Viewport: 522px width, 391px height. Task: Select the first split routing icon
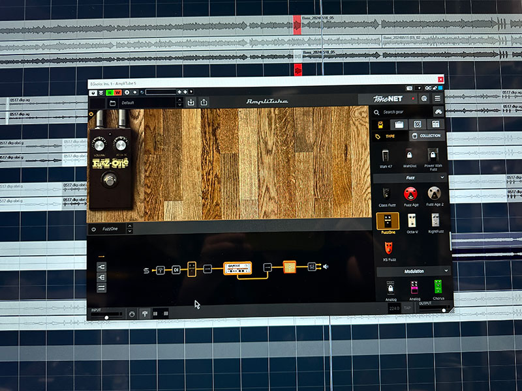pyautogui.click(x=102, y=267)
